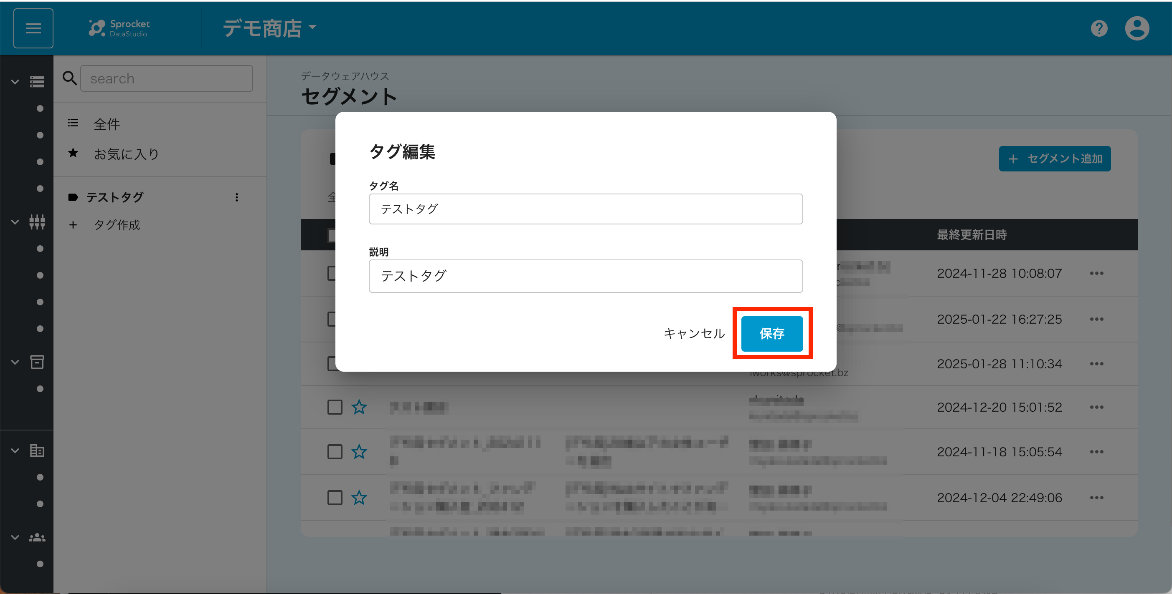This screenshot has width=1172, height=594.
Task: Open the help question mark icon
Action: [1099, 29]
